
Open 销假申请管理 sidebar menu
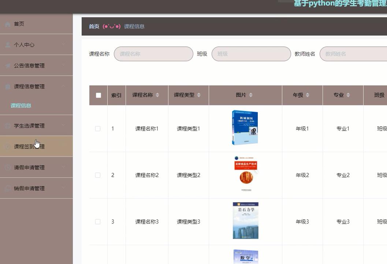36,188
